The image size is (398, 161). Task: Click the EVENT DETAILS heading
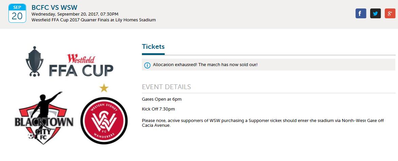(x=166, y=87)
